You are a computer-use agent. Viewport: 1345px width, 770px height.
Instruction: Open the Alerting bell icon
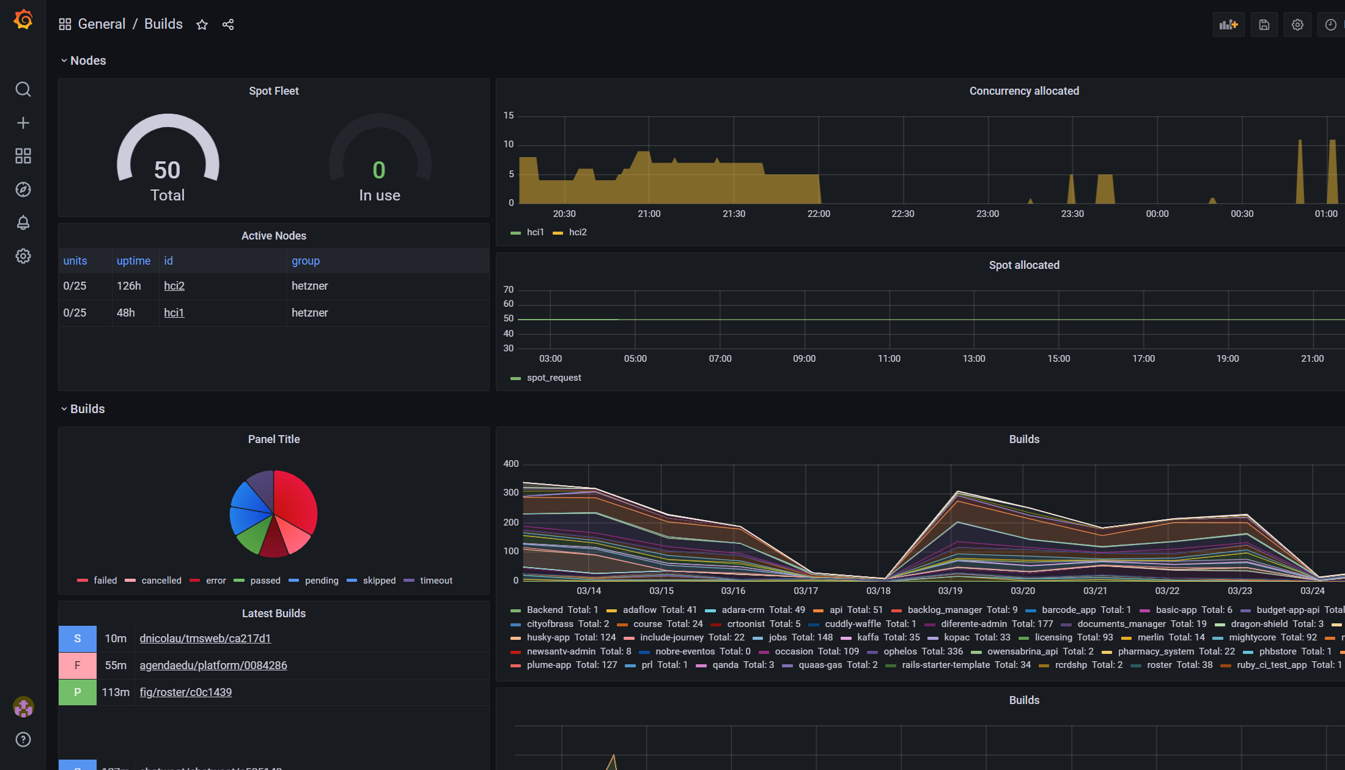tap(23, 222)
